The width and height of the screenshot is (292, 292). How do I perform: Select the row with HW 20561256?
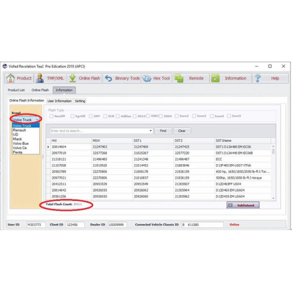click(159, 196)
